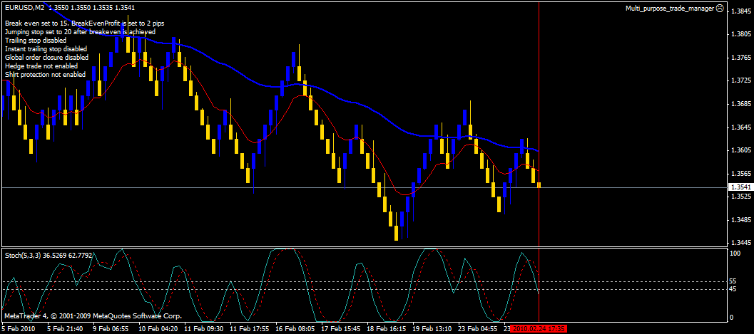754x334 pixels.
Task: Click the 1.3485 price scale label
Action: pos(740,219)
